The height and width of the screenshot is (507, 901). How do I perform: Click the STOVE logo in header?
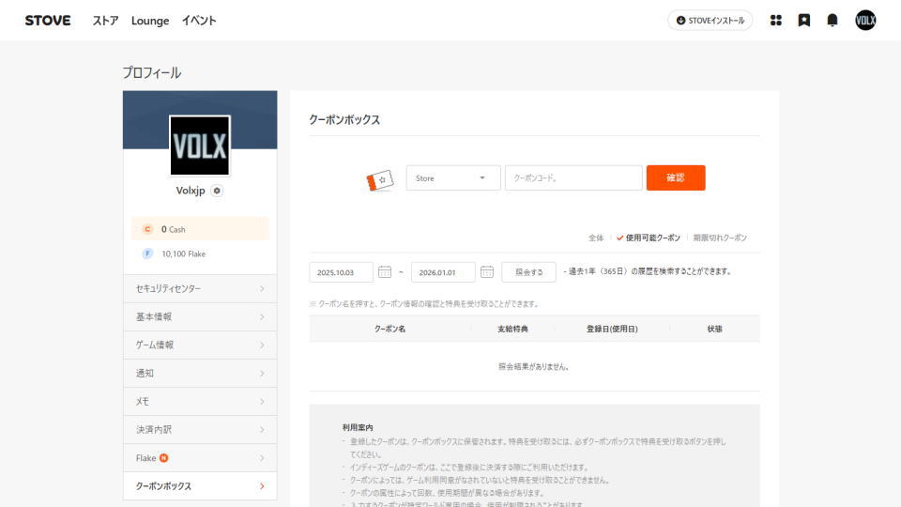pos(48,20)
